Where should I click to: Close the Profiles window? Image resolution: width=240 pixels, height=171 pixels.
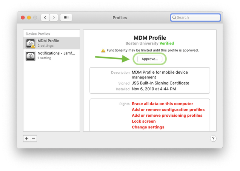(23, 18)
